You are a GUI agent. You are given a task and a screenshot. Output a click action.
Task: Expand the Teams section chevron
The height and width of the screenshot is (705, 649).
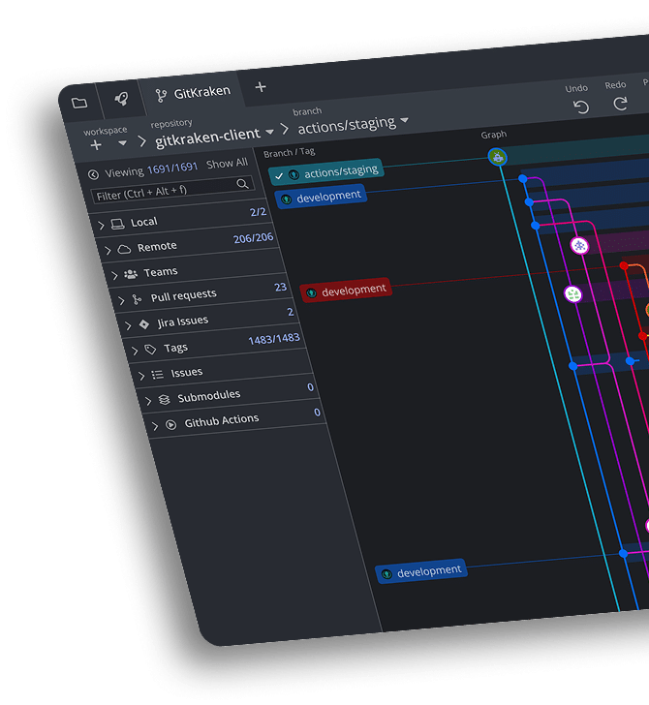click(x=114, y=275)
